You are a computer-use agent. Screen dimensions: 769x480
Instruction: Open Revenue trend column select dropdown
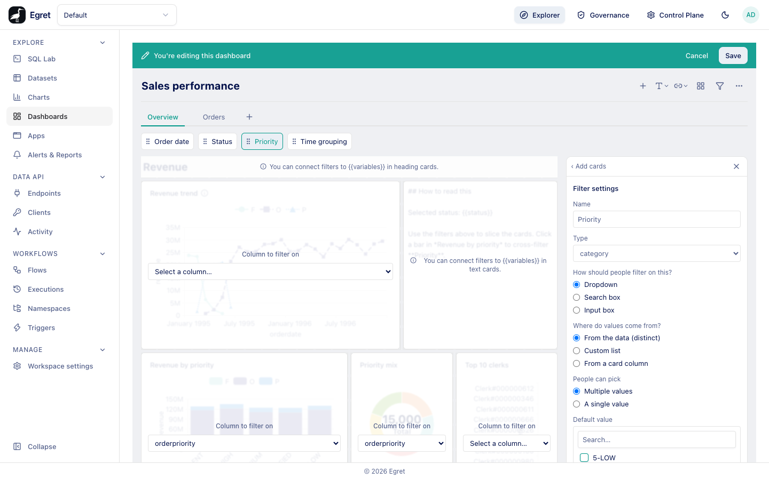point(270,271)
